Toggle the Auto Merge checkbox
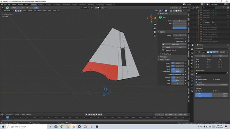230x129 pixels. [x=162, y=54]
